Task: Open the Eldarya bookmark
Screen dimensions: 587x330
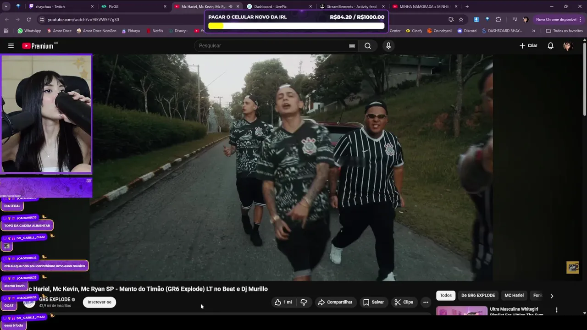Action: point(131,31)
